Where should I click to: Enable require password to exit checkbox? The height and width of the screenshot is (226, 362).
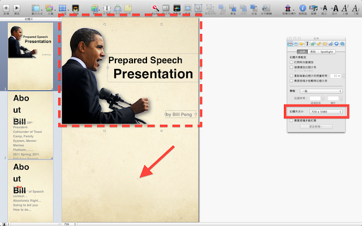291,81
